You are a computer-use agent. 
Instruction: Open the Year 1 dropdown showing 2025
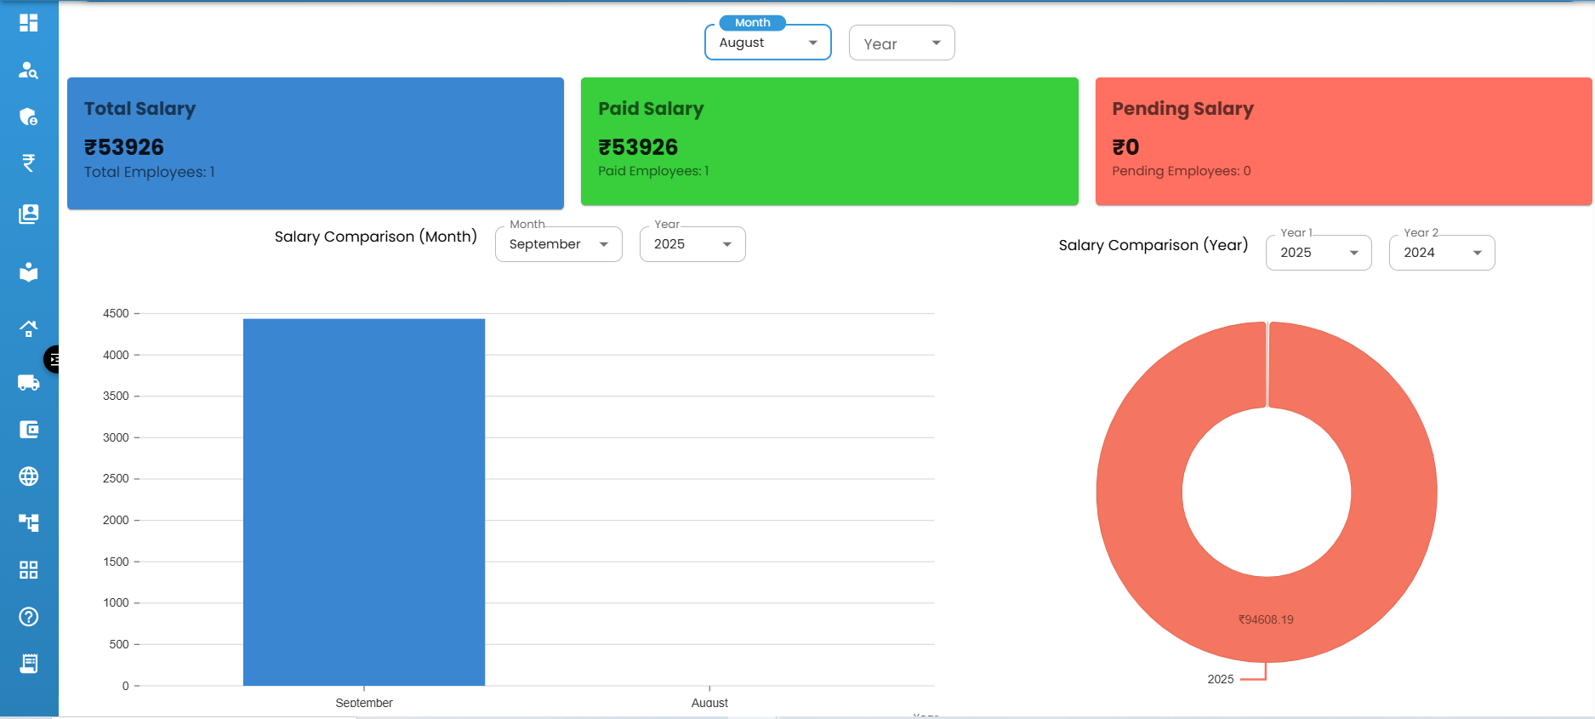(1318, 254)
